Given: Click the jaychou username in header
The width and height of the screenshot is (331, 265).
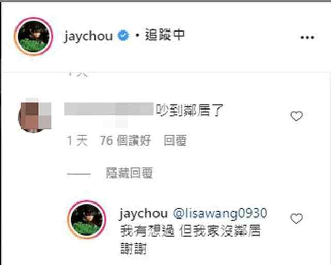Looking at the screenshot, I should [88, 36].
